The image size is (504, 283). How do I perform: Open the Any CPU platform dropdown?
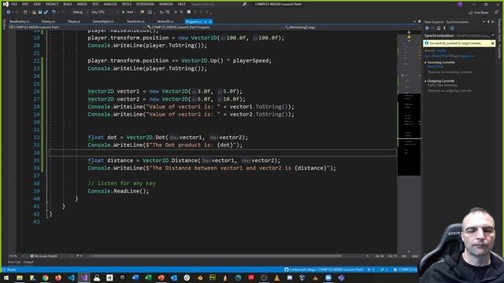click(105, 13)
